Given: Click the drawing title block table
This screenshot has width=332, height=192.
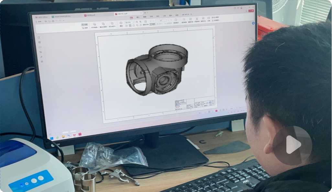Looking at the screenshot, I should [x=195, y=103].
